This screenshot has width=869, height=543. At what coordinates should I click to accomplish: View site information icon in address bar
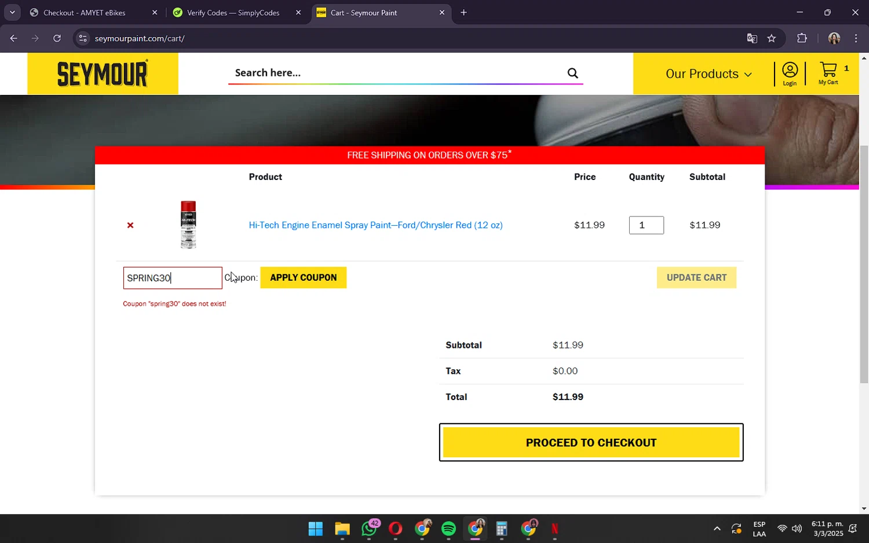(83, 38)
